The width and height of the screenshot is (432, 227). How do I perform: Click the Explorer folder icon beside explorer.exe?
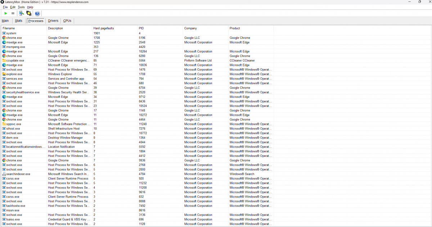pos(4,74)
